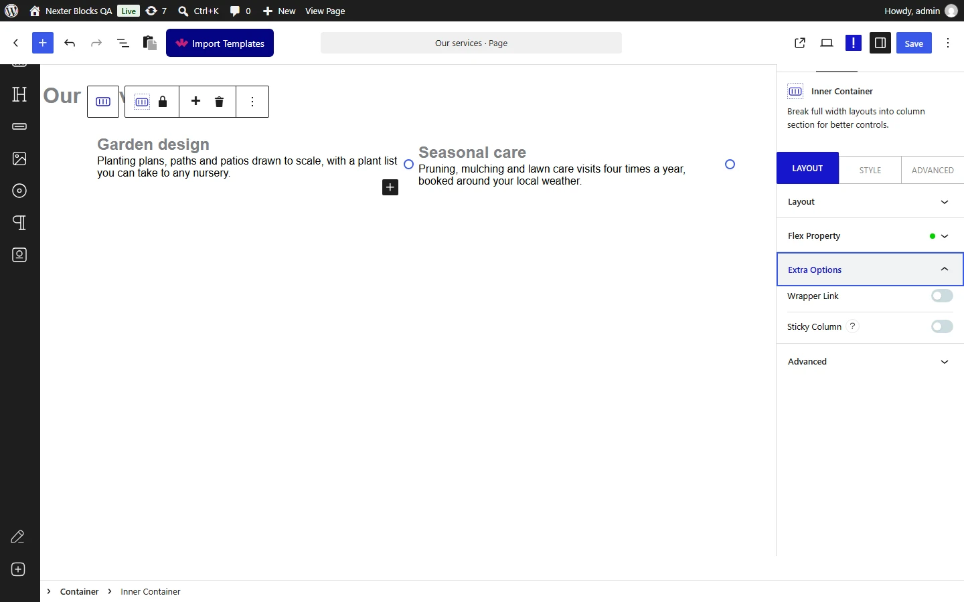Open the block inserter plus button
The height and width of the screenshot is (602, 964).
[x=43, y=43]
